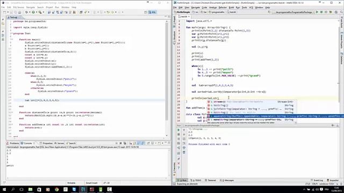Click the External Tools icon in Eclipse's toolbar
Screen dimensions: 344x193
tap(40, 12)
